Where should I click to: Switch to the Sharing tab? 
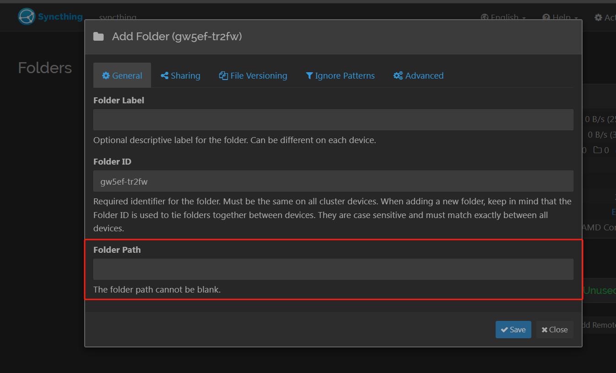(180, 75)
